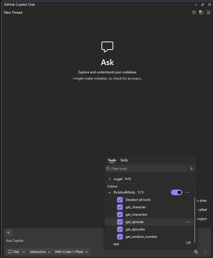Screen dimensions: 213x258
Task: Pin the Copilot Chat window
Action: point(203,5)
